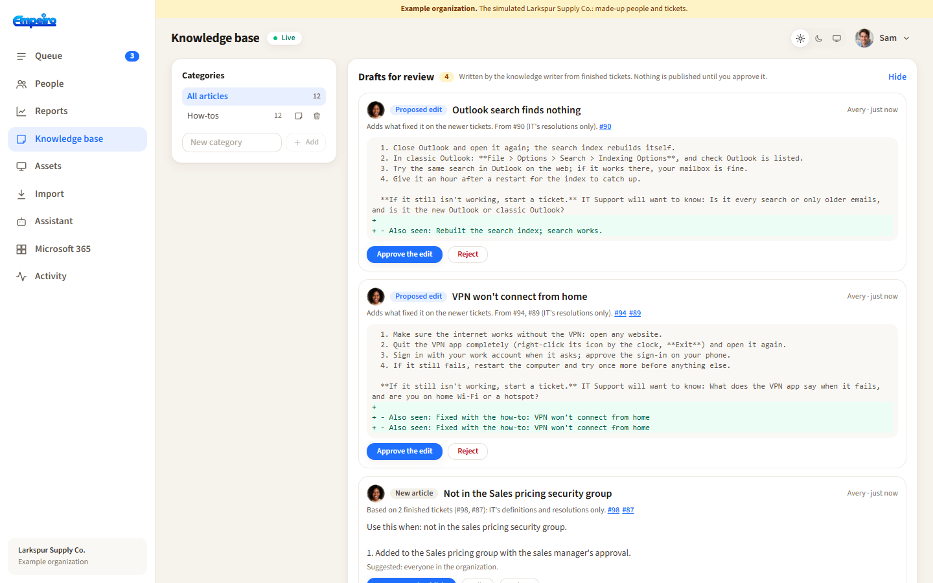The image size is (933, 583).
Task: Open Reports via its chart icon
Action: (x=21, y=111)
